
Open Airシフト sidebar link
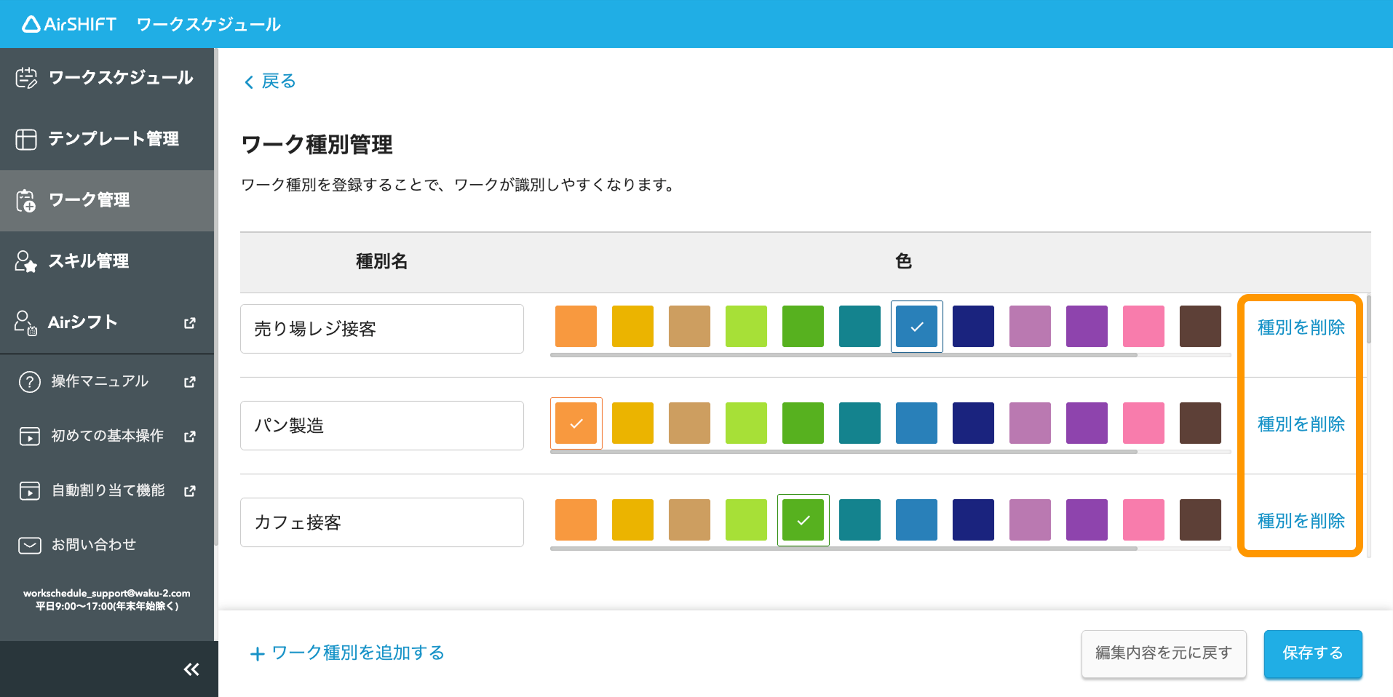tap(107, 322)
